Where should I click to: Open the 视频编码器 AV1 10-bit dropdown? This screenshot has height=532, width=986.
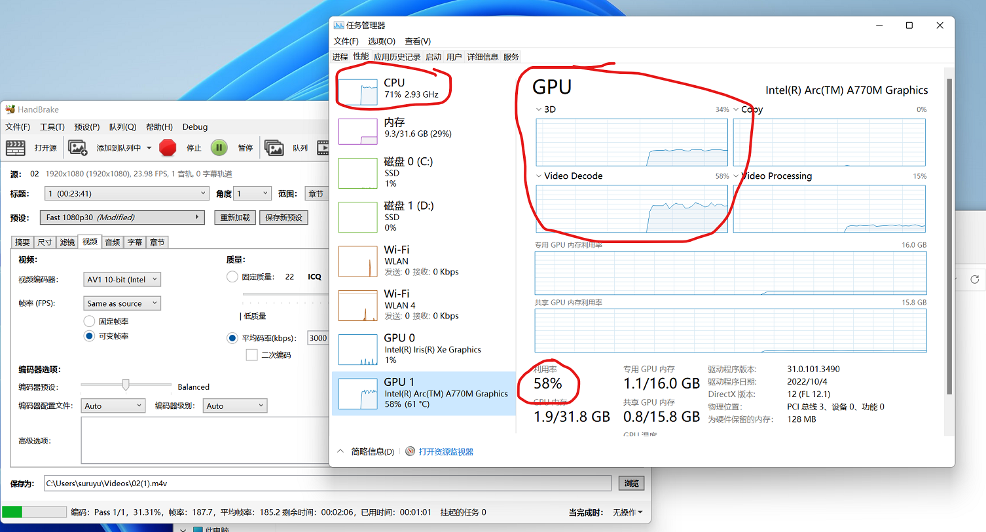pyautogui.click(x=122, y=280)
